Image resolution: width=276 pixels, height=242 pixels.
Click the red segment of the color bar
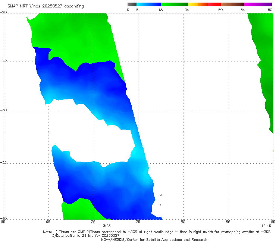click(x=214, y=4)
